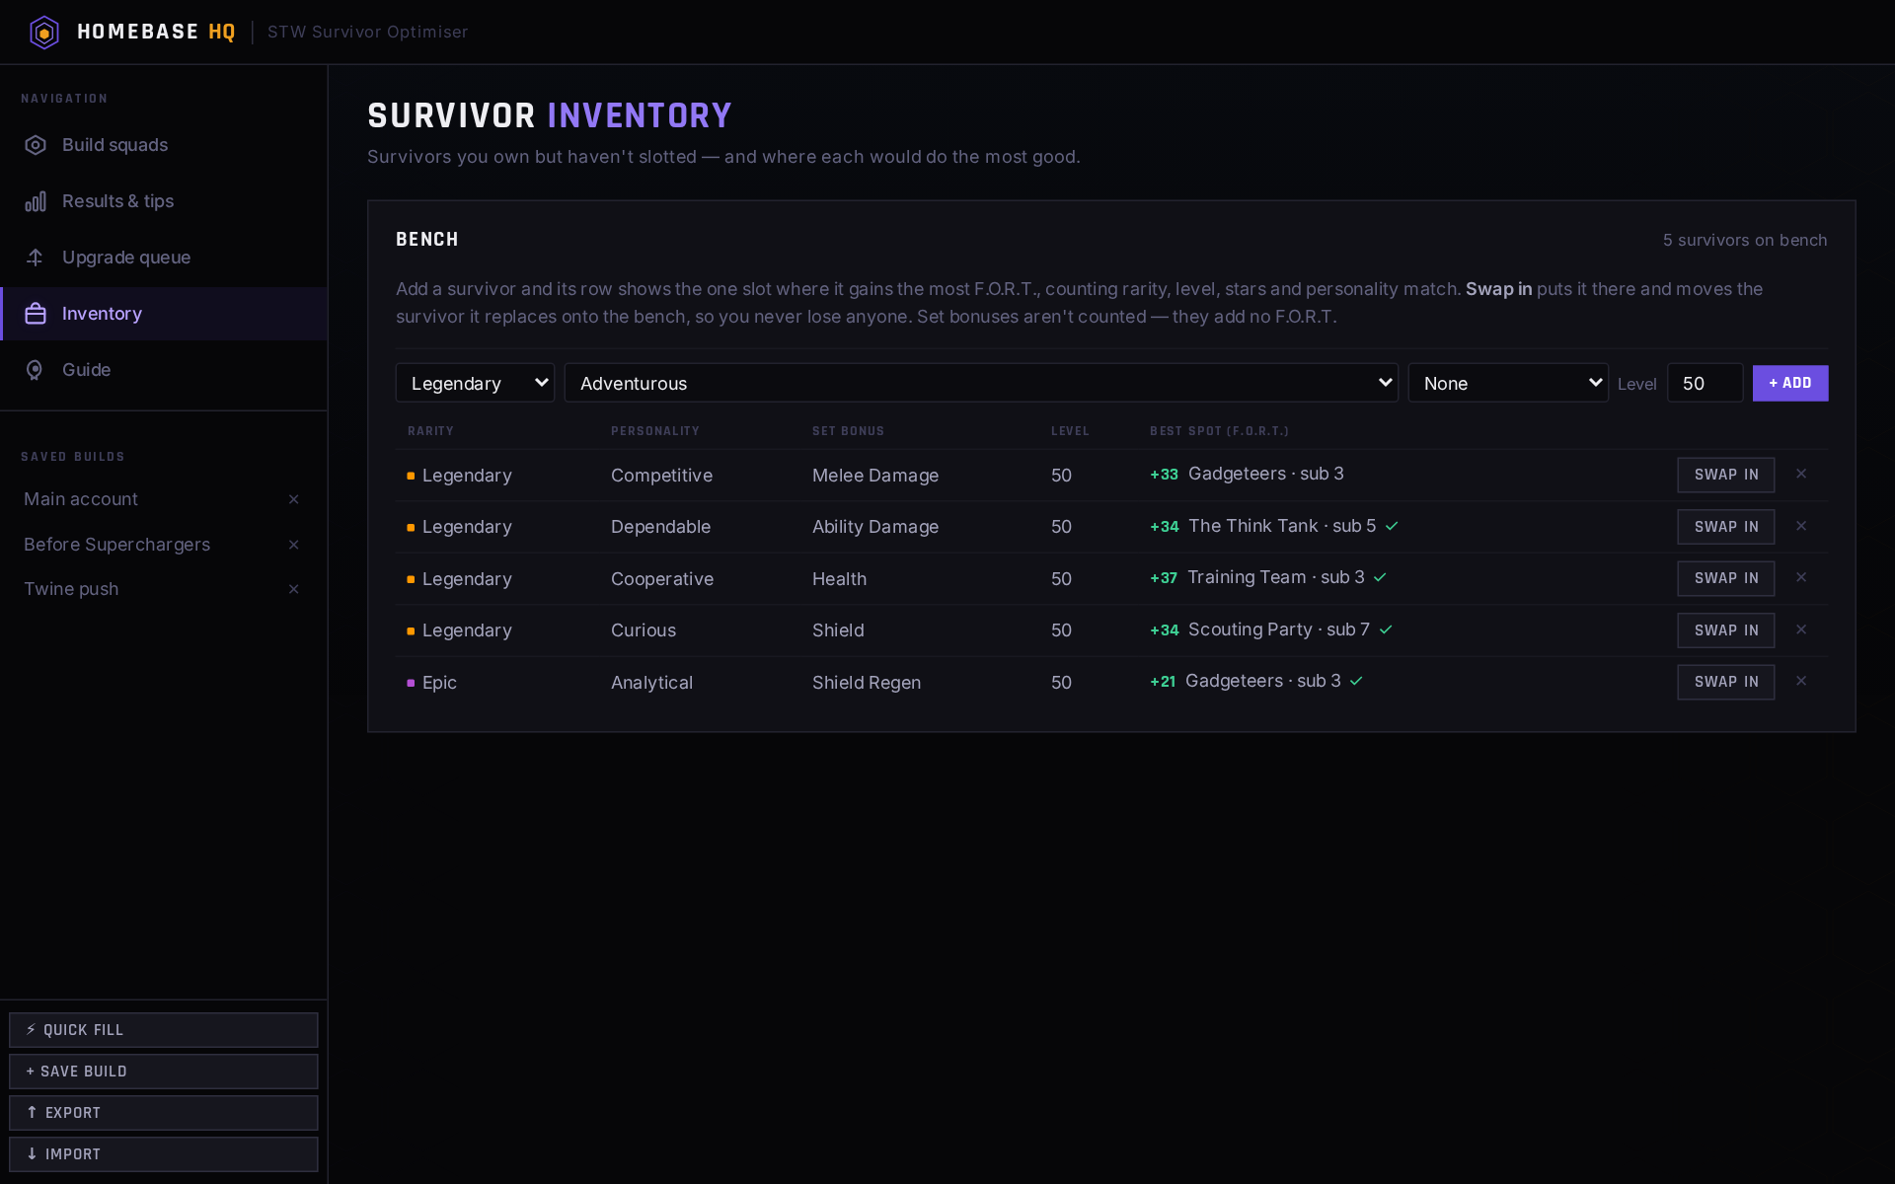Click the Epic rarity cell
The height and width of the screenshot is (1184, 1895).
[x=432, y=683]
